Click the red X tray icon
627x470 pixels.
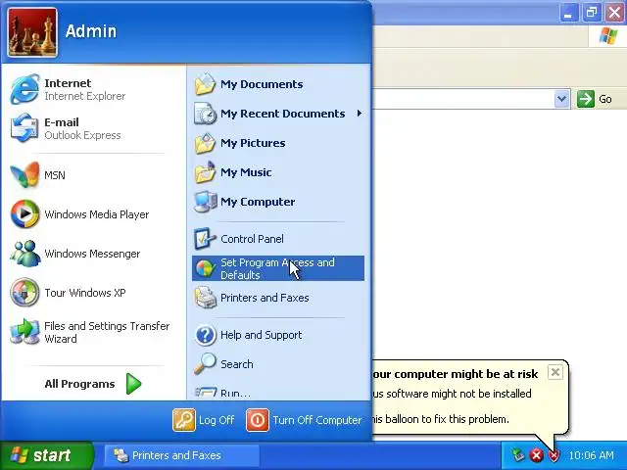[x=536, y=454]
